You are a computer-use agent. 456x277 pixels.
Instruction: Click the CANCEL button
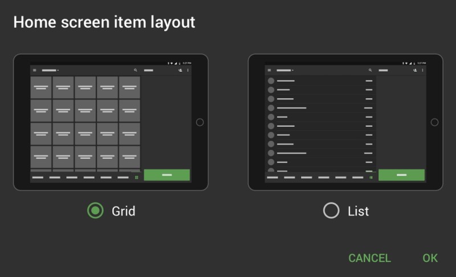coord(369,258)
